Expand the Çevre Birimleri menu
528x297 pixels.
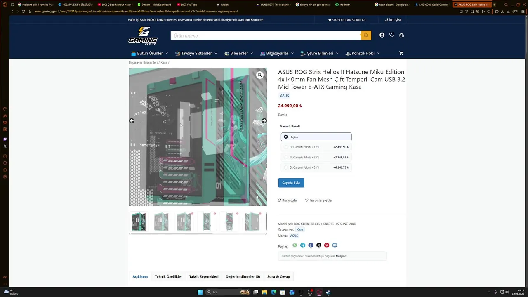click(x=319, y=53)
